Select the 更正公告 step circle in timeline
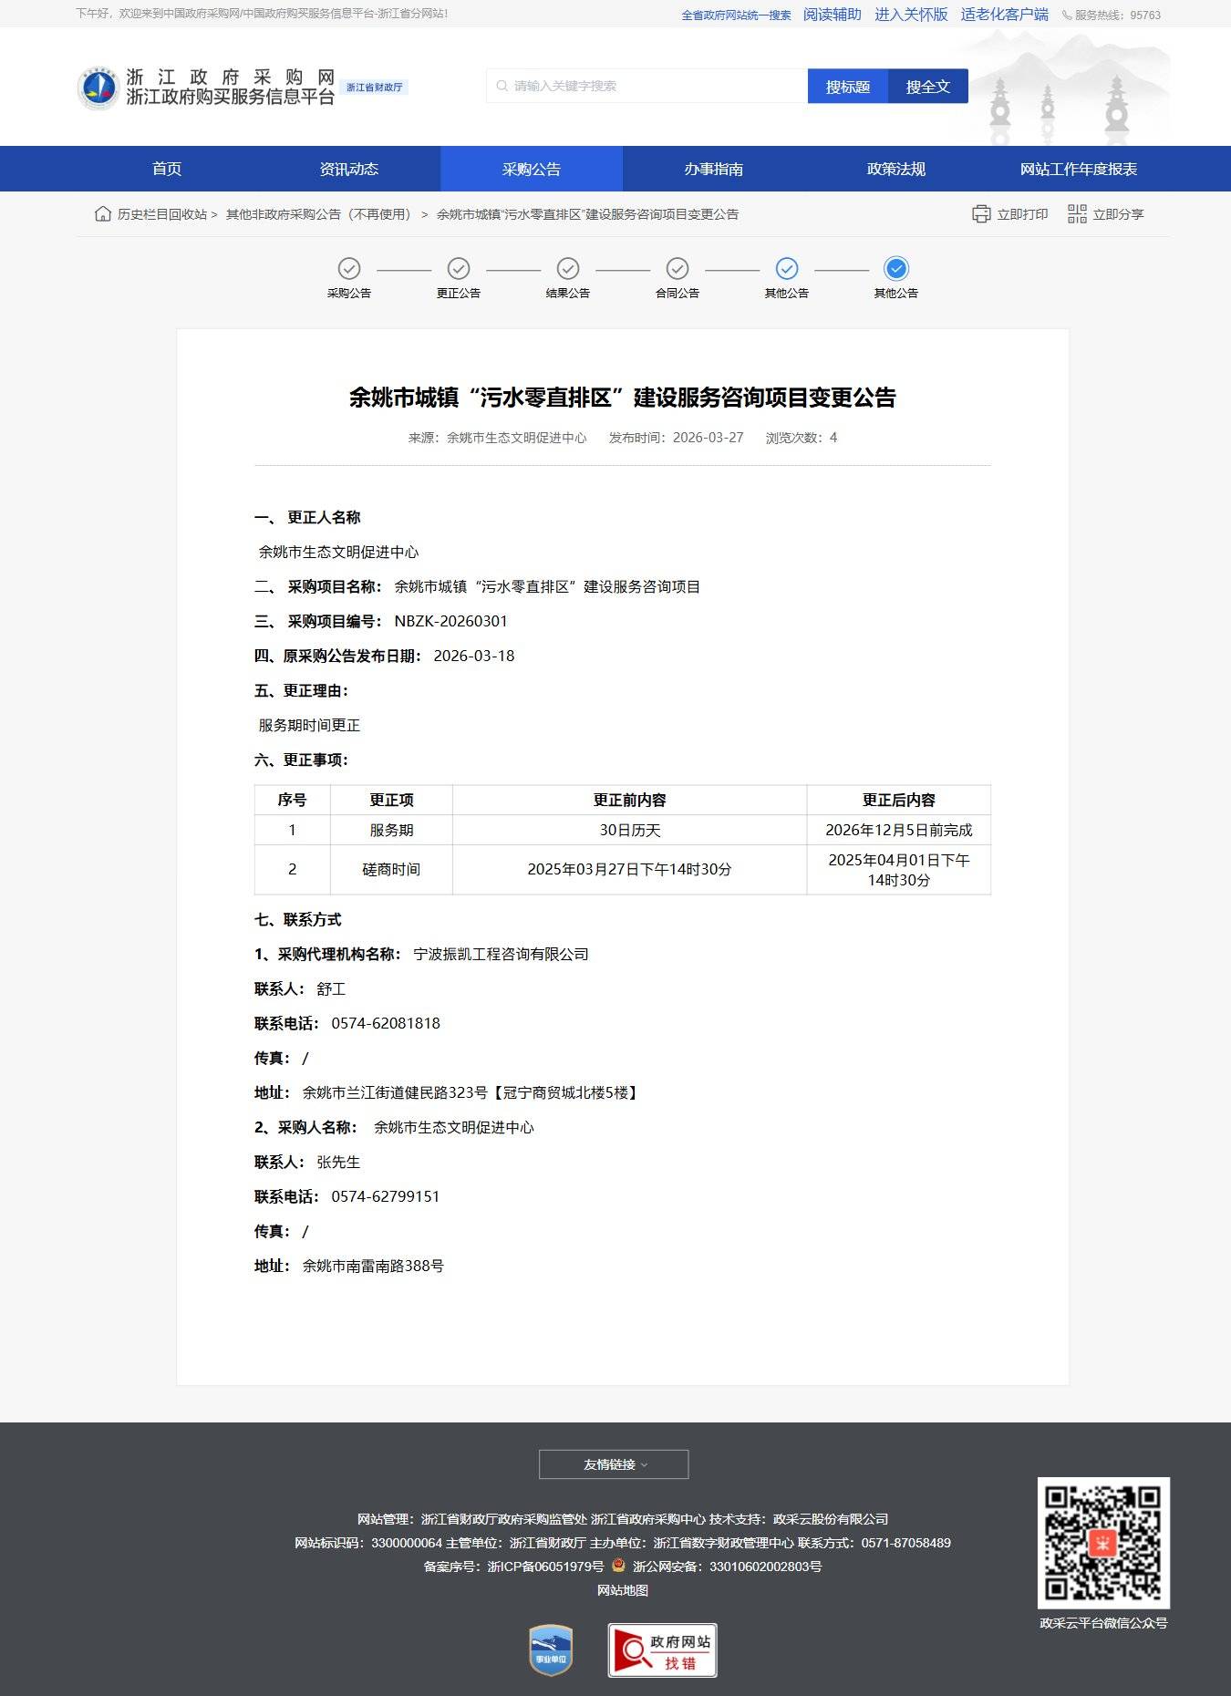Viewport: 1231px width, 1696px height. 459,269
